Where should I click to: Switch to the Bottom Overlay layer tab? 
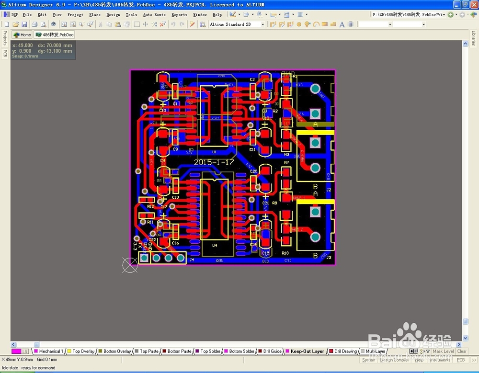click(114, 351)
